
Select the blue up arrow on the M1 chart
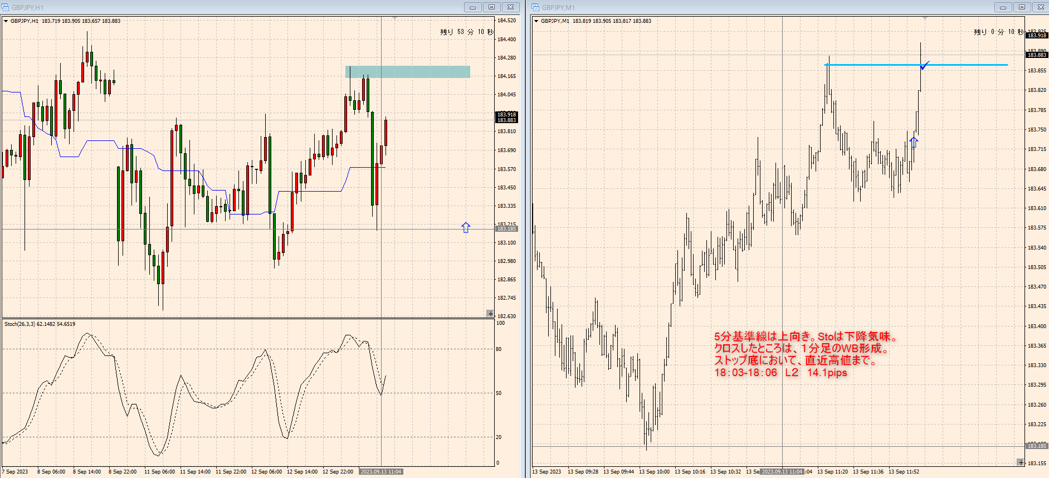click(x=914, y=142)
